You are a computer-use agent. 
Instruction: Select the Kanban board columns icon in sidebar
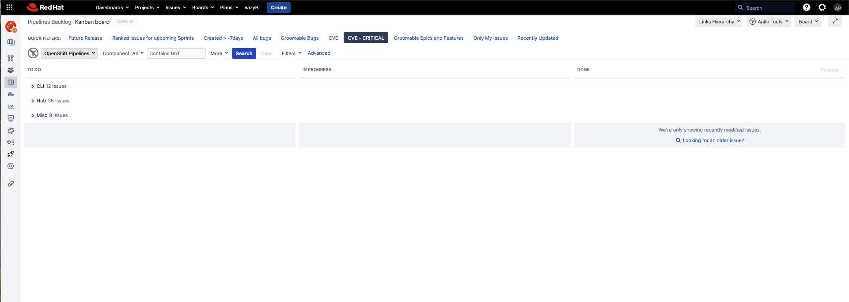(11, 82)
